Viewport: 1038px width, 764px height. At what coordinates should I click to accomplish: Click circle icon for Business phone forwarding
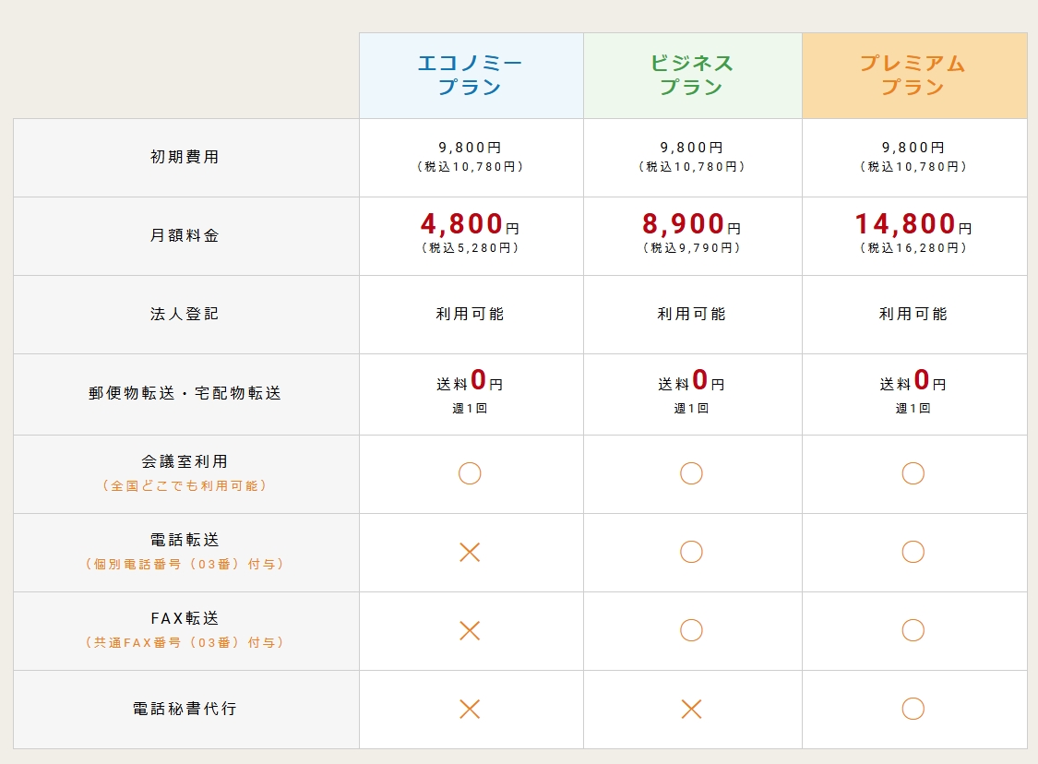(691, 552)
